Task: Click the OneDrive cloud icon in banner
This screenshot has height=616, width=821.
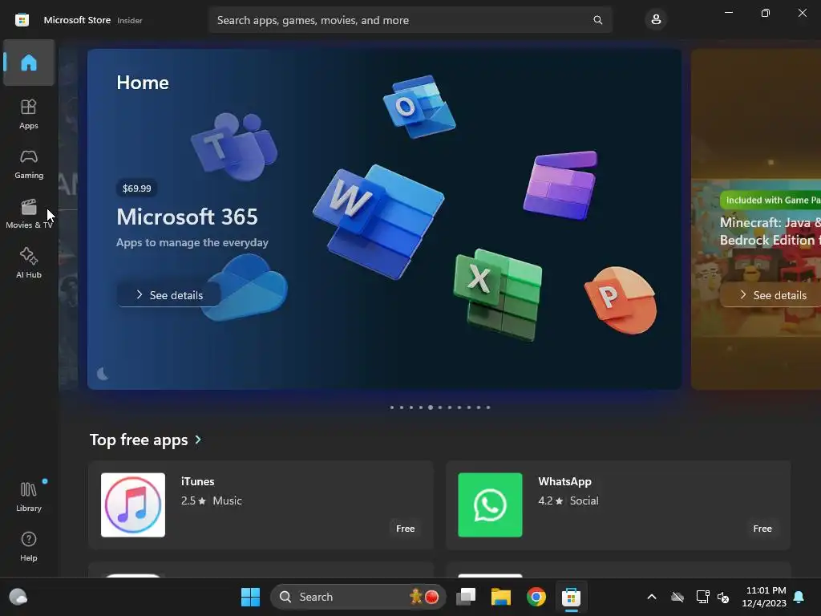Action: pos(245,288)
